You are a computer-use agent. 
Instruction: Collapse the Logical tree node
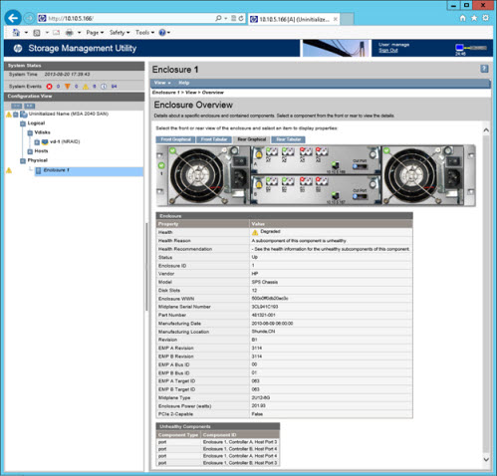click(23, 123)
